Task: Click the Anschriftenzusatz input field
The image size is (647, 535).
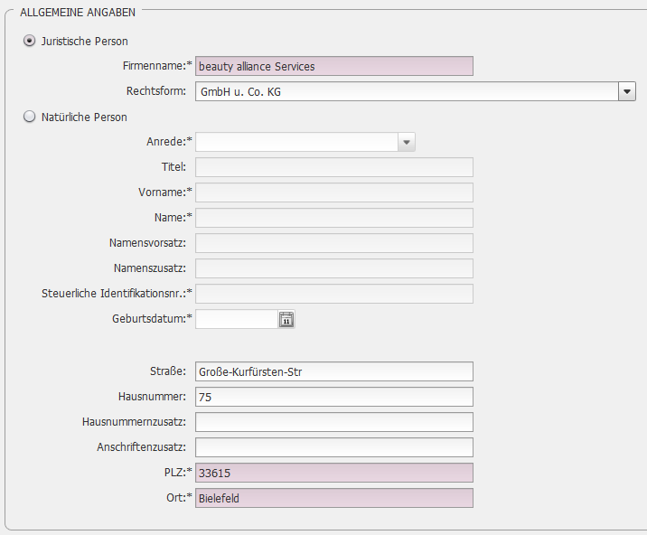Action: coord(334,447)
